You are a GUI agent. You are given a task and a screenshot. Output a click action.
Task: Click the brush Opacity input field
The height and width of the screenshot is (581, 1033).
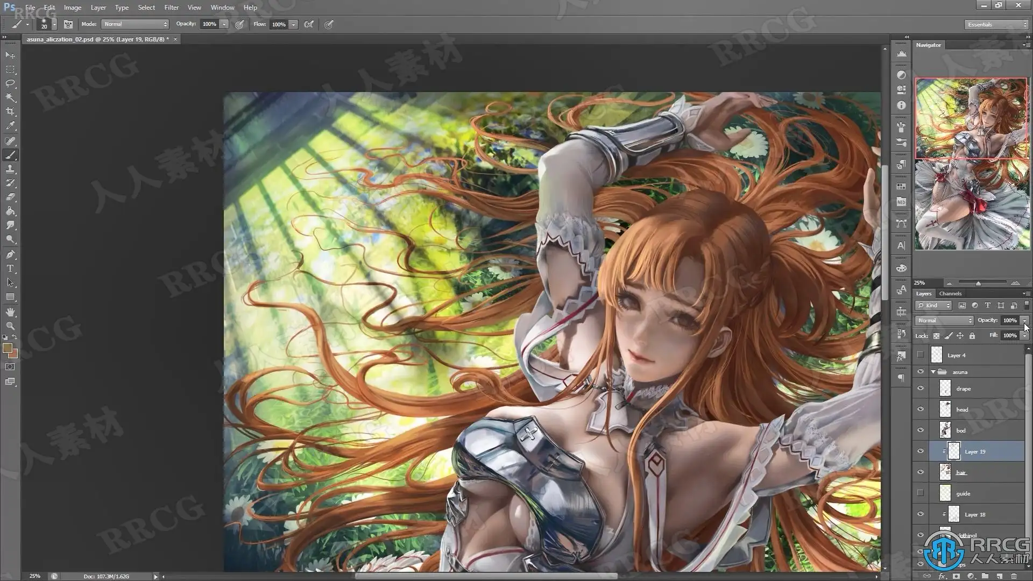209,24
